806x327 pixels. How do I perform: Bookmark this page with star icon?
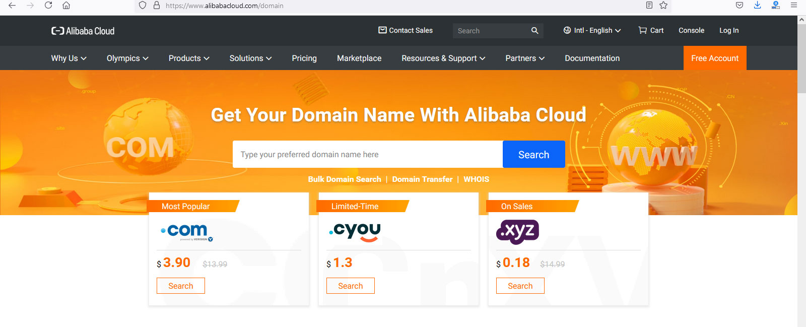663,6
